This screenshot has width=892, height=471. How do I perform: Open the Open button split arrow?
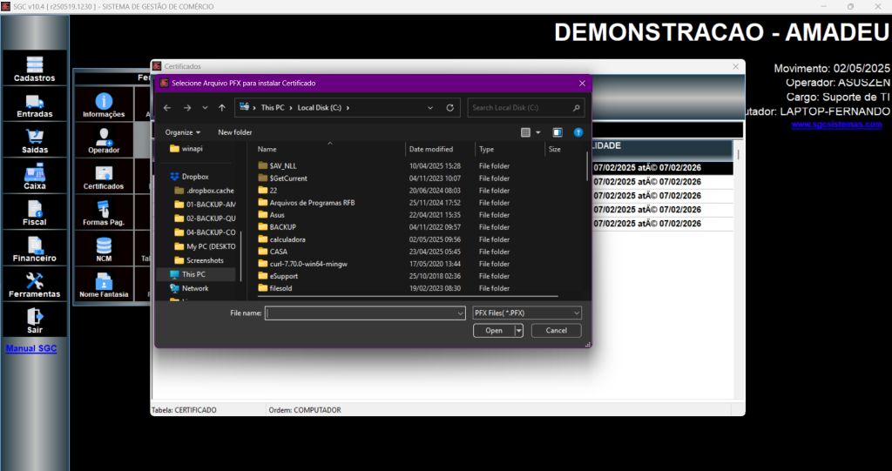pos(518,331)
